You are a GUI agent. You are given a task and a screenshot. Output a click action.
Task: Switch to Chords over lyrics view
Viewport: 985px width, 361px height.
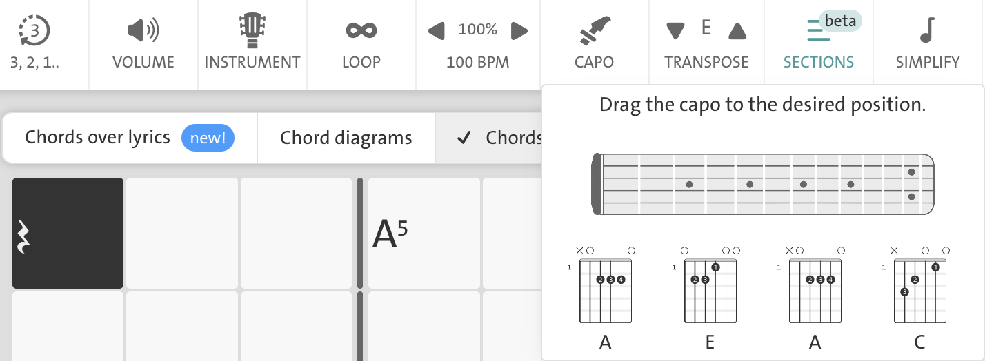click(x=130, y=138)
